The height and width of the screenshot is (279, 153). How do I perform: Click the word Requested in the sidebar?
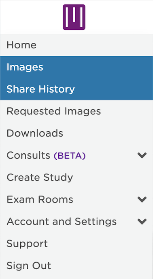(x=34, y=111)
